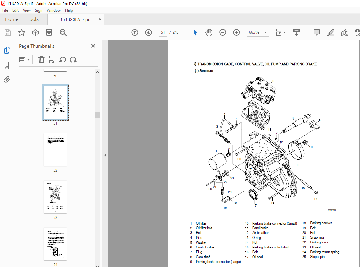Open the File menu
The width and height of the screenshot is (360, 267).
point(5,10)
